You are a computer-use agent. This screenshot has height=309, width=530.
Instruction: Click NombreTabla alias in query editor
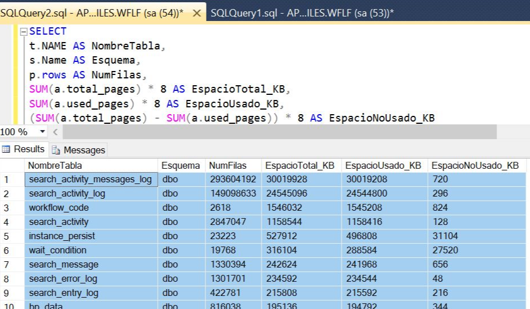126,45
